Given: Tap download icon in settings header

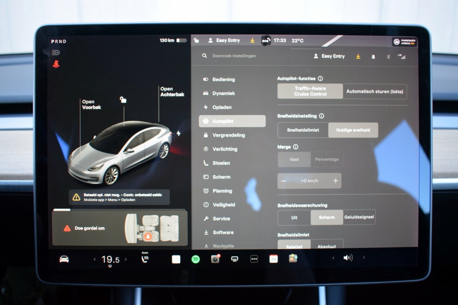Looking at the screenshot, I should (x=358, y=56).
